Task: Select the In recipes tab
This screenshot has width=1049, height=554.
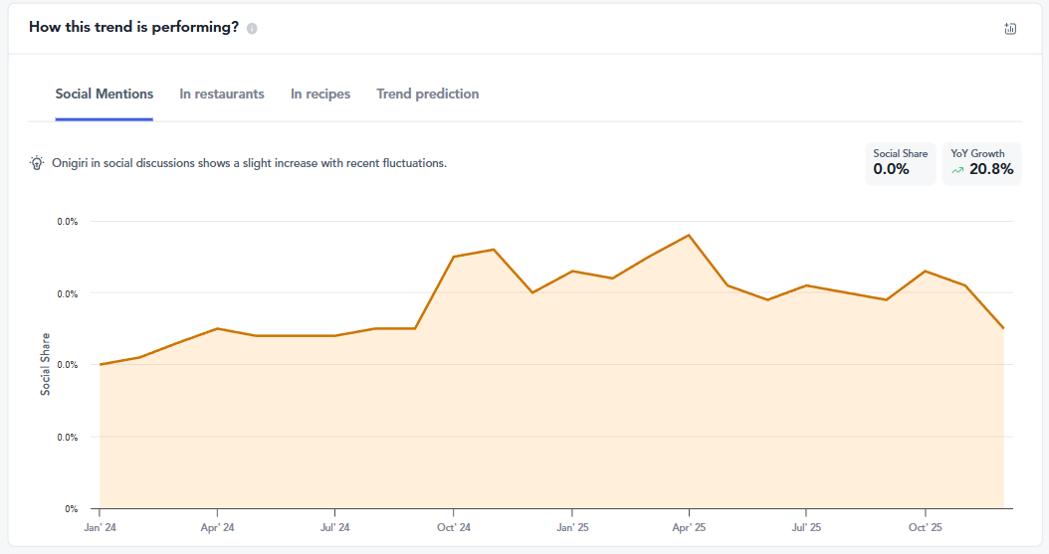Action: pyautogui.click(x=320, y=94)
